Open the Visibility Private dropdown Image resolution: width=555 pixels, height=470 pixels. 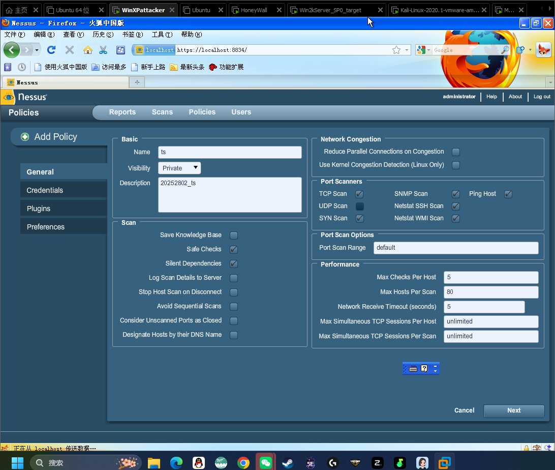179,168
